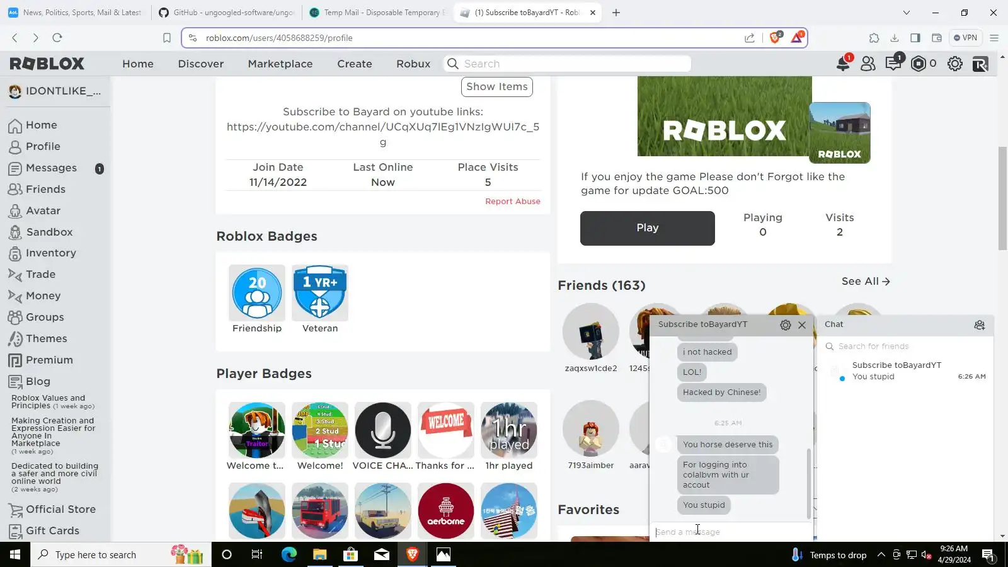Image resolution: width=1008 pixels, height=567 pixels.
Task: Bookmark this page with the bookmark icon
Action: click(166, 38)
